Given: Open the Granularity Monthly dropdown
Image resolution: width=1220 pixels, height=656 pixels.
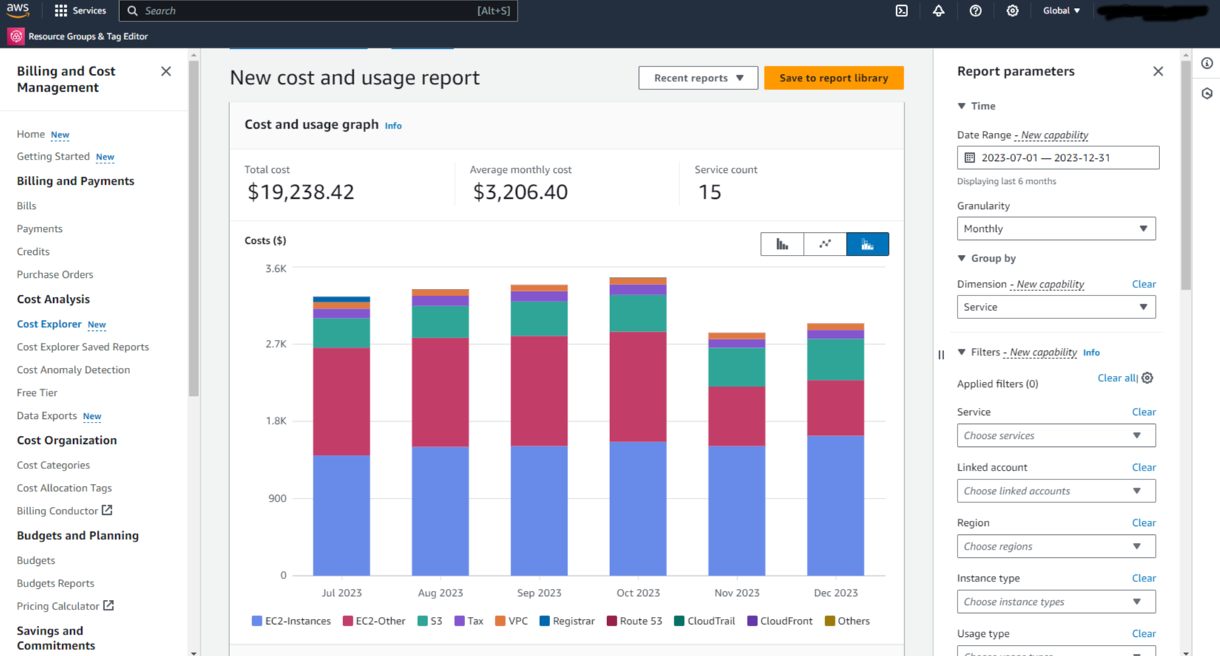Looking at the screenshot, I should tap(1056, 228).
